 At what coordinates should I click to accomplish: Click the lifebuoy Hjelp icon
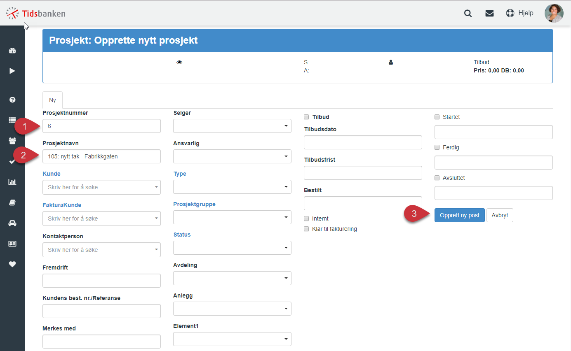(510, 13)
